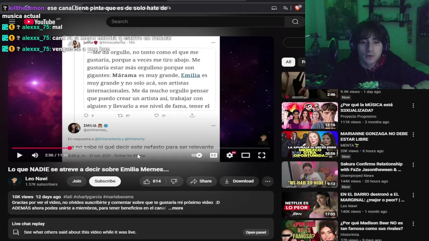Open options menu for Sakura Confirms video
The width and height of the screenshot is (429, 241).
click(x=413, y=165)
